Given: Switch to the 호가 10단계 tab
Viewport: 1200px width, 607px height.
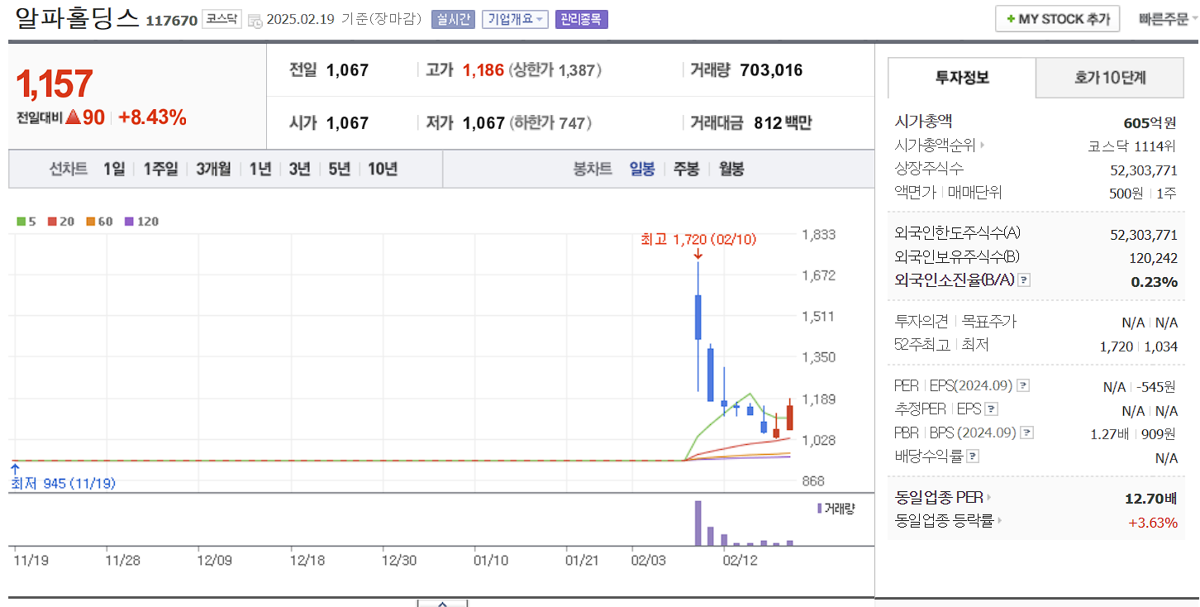Looking at the screenshot, I should 1109,78.
